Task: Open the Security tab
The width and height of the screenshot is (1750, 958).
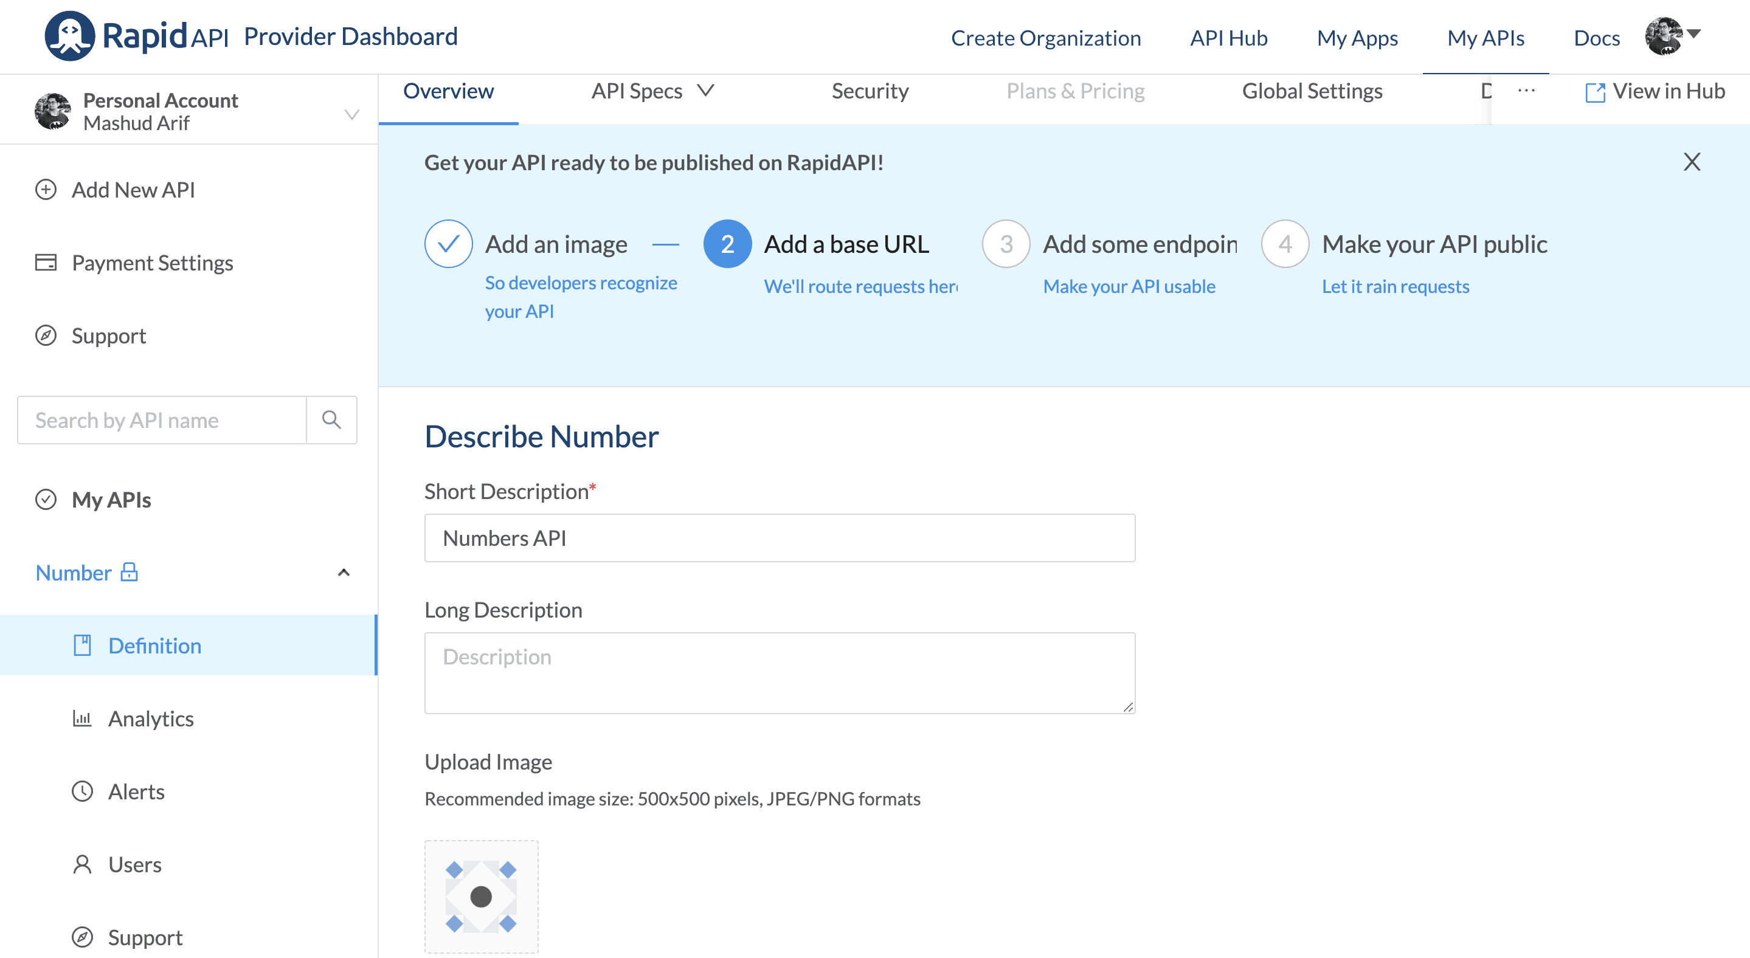Action: coord(870,91)
